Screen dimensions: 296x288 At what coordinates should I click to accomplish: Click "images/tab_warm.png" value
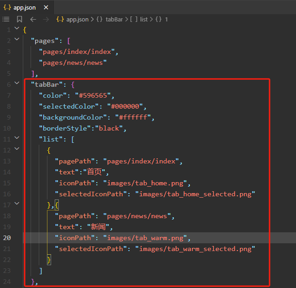click(x=145, y=238)
